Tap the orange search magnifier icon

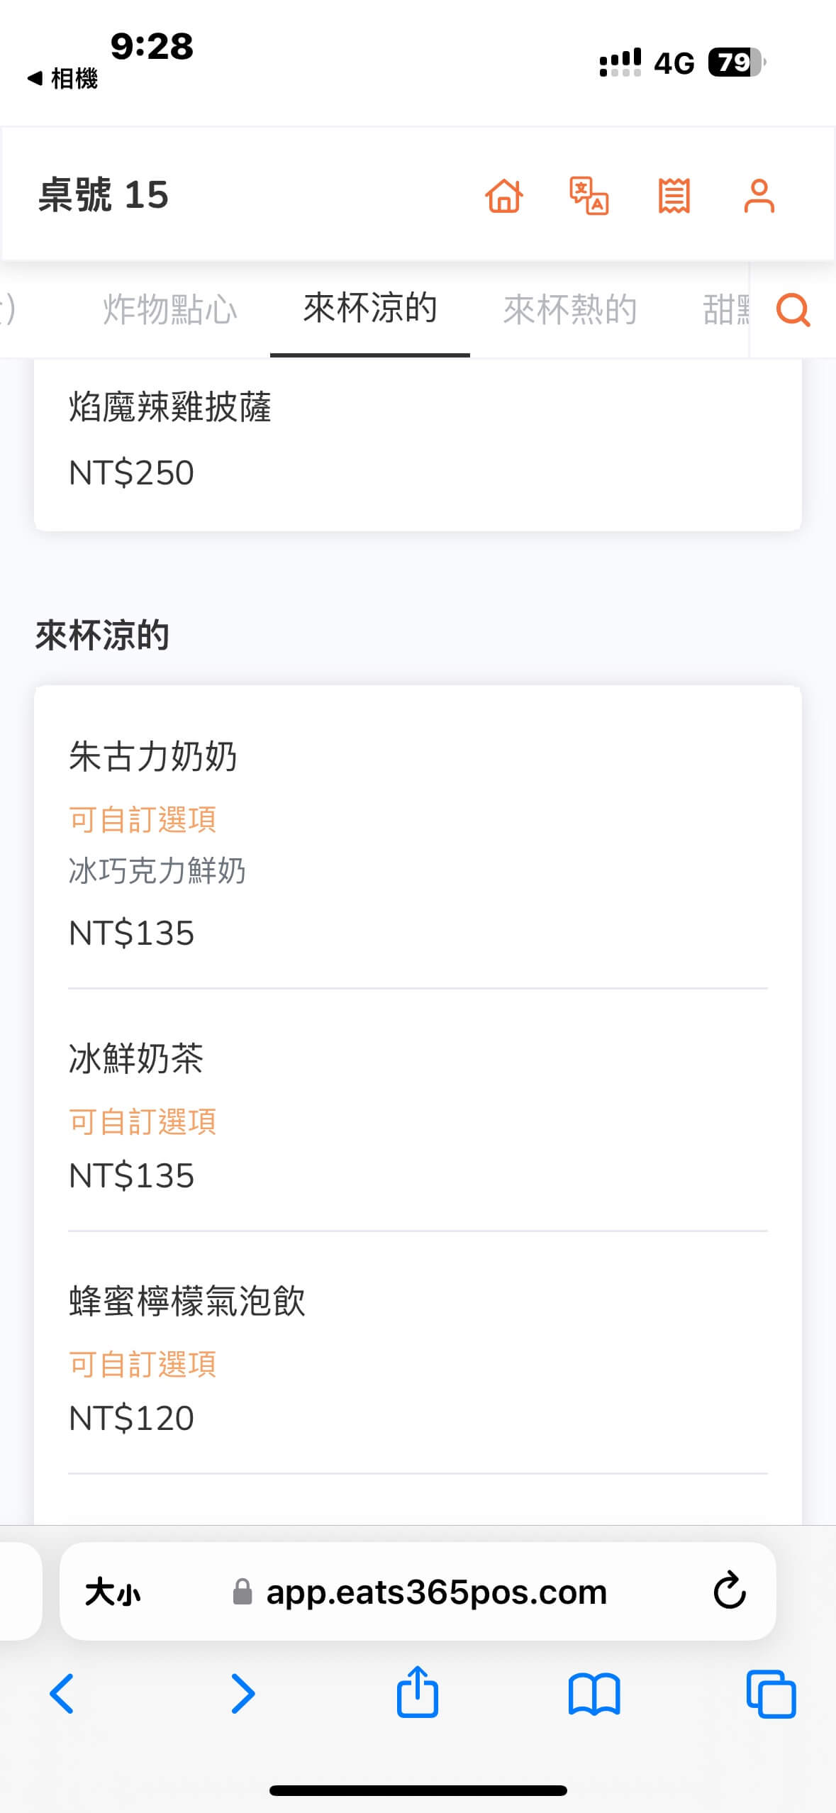(793, 310)
